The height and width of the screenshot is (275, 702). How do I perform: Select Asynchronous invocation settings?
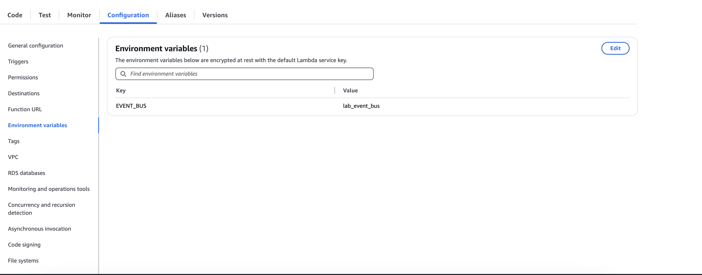39,229
